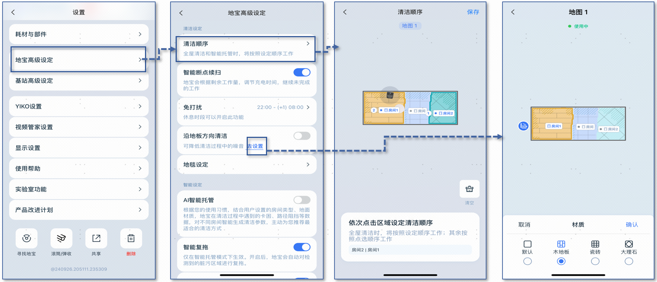Turn on AI智能托管 toggle
The width and height of the screenshot is (657, 282).
coord(302,200)
